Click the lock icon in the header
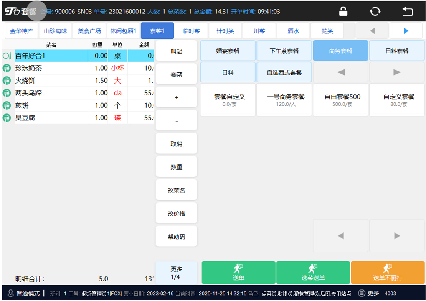Screen dimensions: 426x301 [343, 12]
